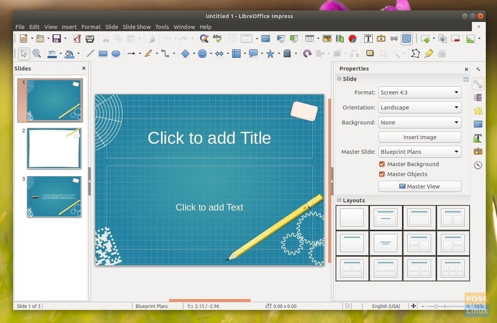Open the Gallery panel in the sidebar
The width and height of the screenshot is (497, 323).
tap(478, 151)
